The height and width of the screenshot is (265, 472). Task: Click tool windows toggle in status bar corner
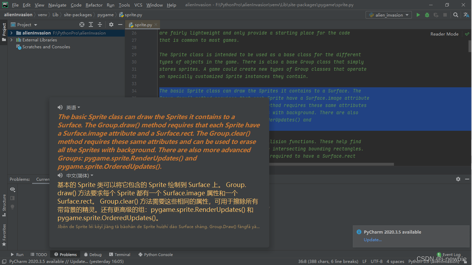point(3,262)
